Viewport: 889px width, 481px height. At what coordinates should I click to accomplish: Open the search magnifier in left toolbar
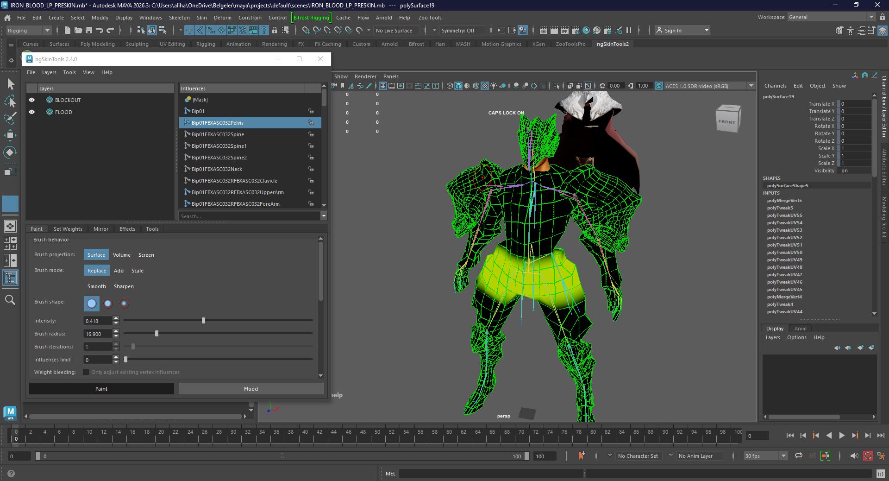click(x=10, y=300)
